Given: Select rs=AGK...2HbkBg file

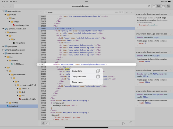Looking at the screenshot, I should [27, 99].
